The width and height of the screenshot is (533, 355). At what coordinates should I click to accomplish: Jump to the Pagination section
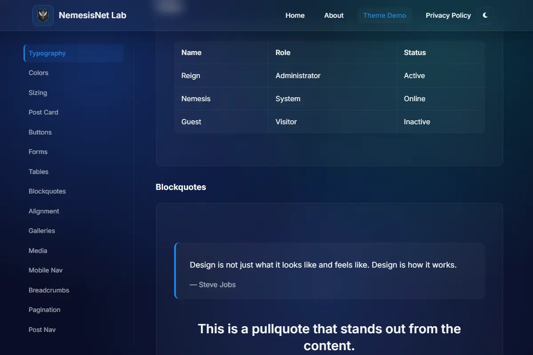[x=74, y=310]
